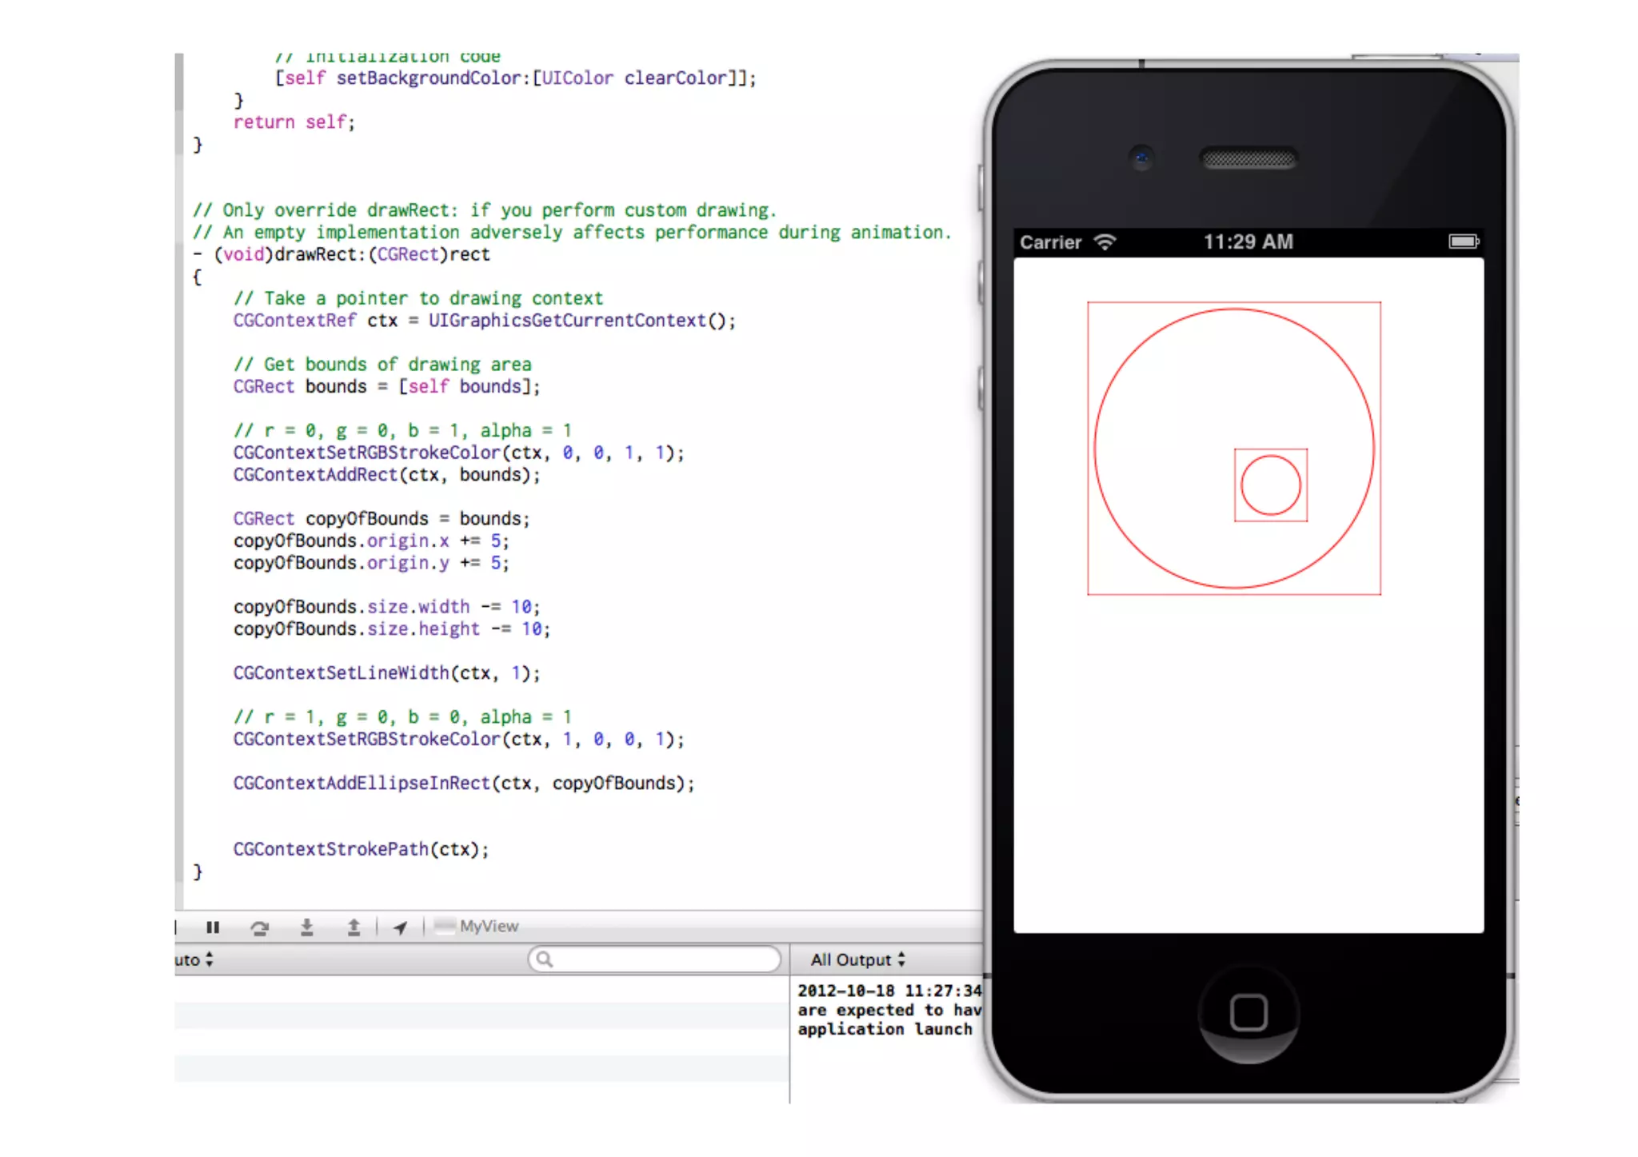
Task: Click the Carrier label in status bar
Action: 1050,241
